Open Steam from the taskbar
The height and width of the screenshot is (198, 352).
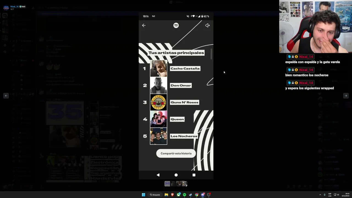[190, 195]
